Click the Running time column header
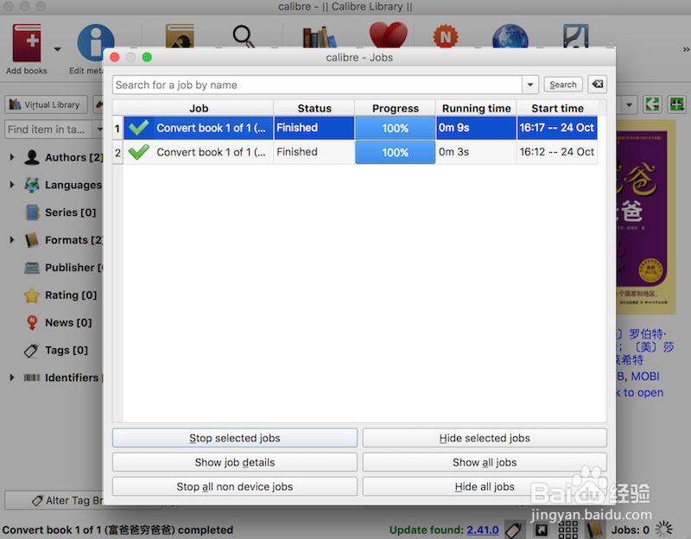This screenshot has height=539, width=691. [x=477, y=108]
